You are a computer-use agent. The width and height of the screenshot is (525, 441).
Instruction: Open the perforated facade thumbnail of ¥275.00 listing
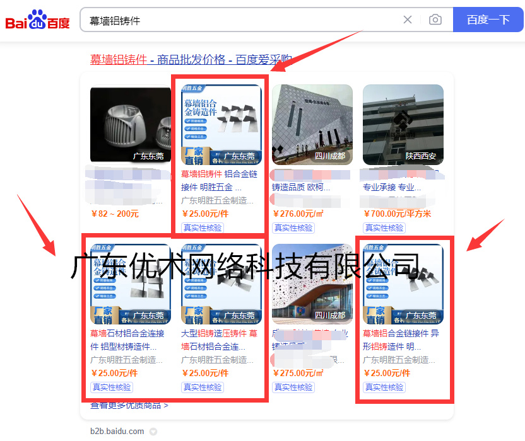[312, 284]
